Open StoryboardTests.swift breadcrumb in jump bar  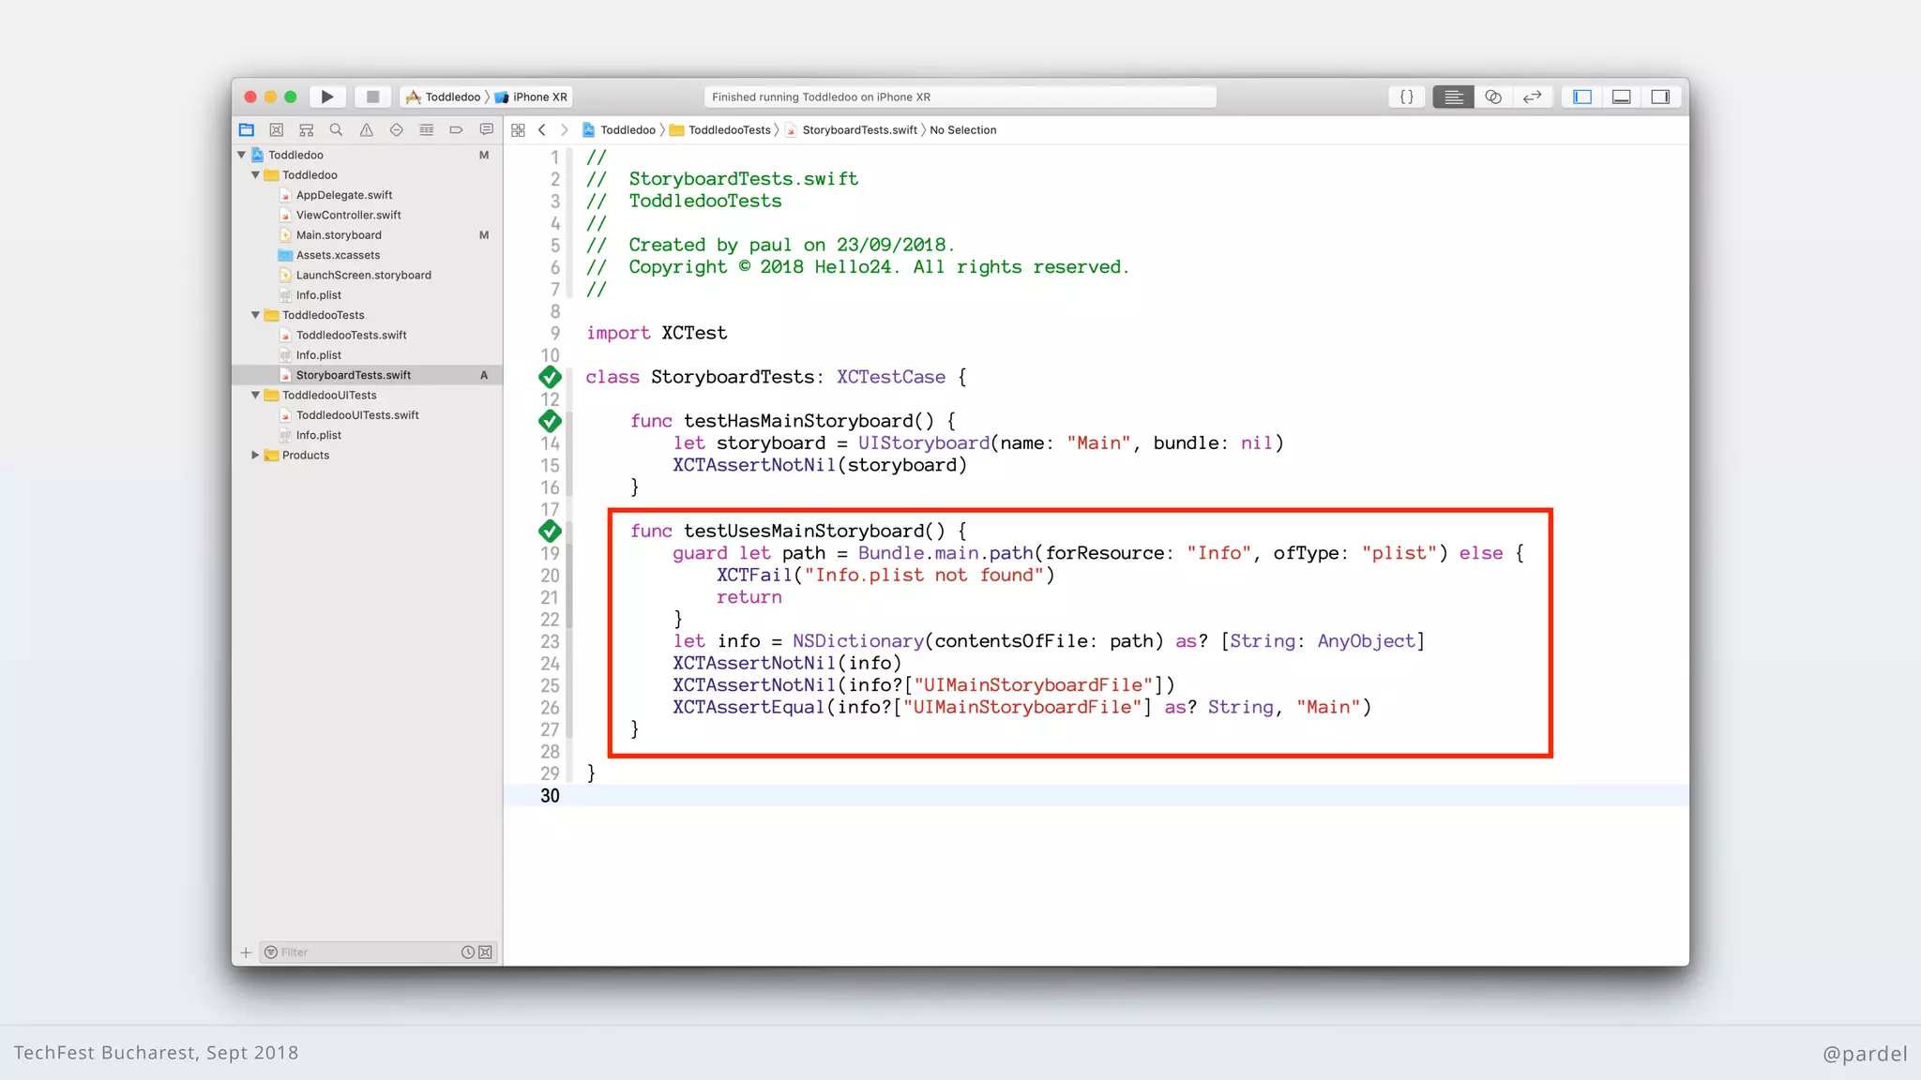(858, 130)
